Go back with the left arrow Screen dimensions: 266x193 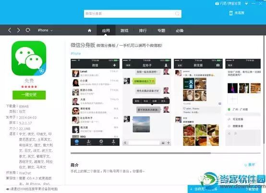[10, 30]
